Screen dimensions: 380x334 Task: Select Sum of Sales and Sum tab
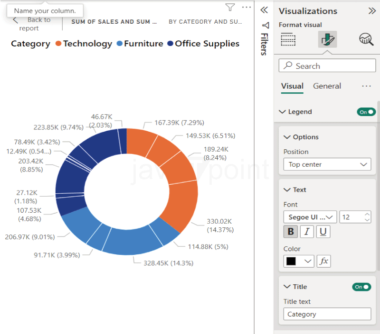(x=114, y=22)
